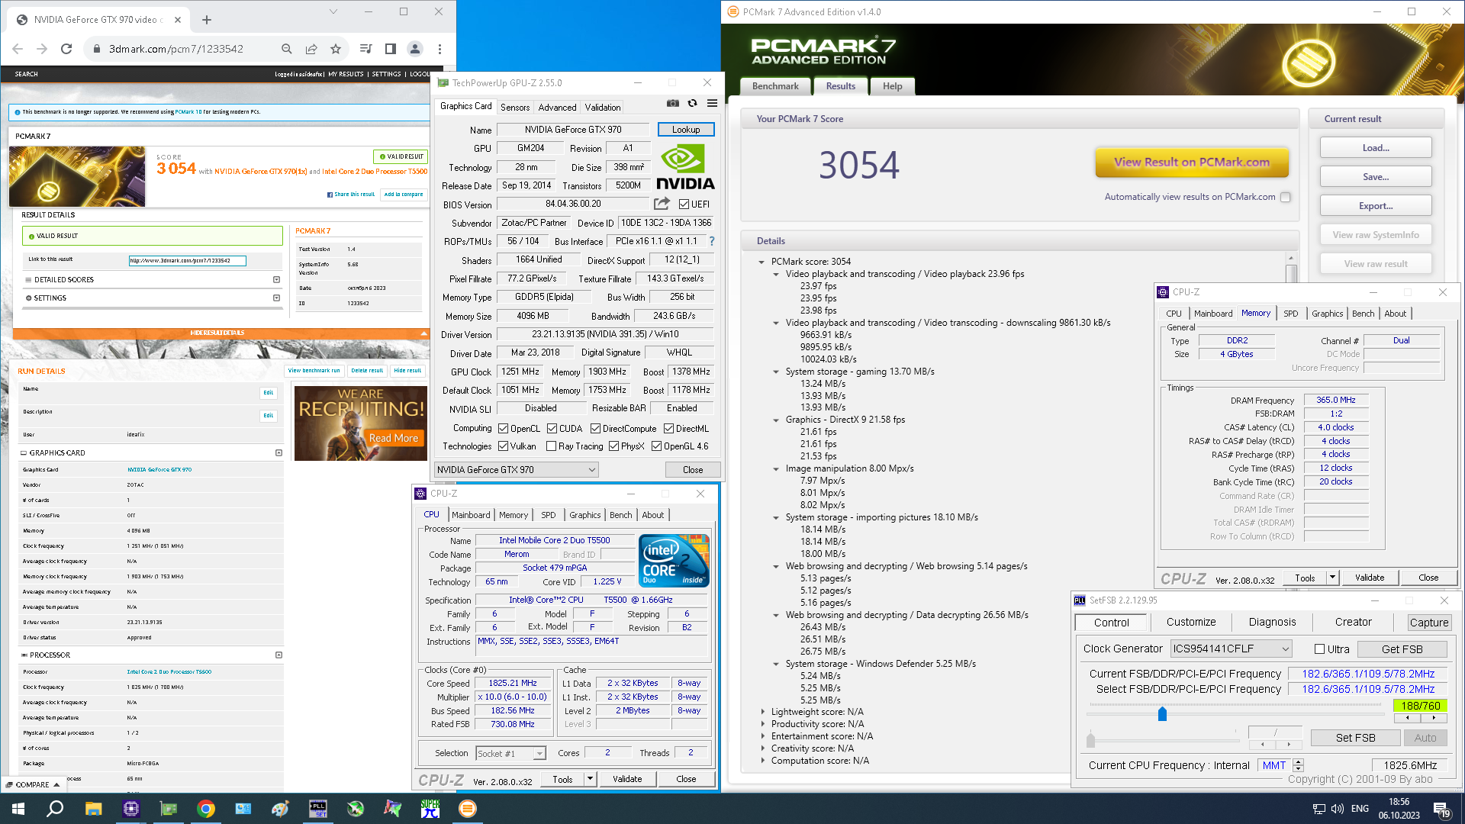Click Validate button in CPU-Z CPU window
This screenshot has height=824, width=1465.
627,779
